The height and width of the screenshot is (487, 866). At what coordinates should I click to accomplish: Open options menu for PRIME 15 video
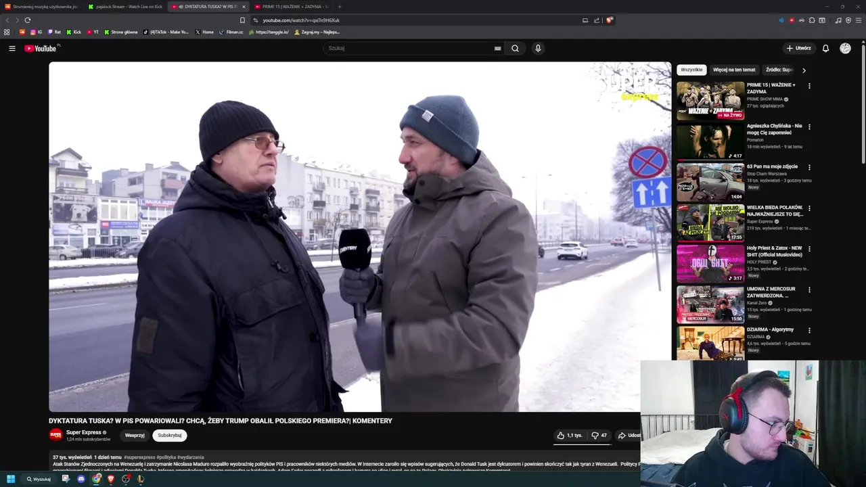[x=809, y=86]
